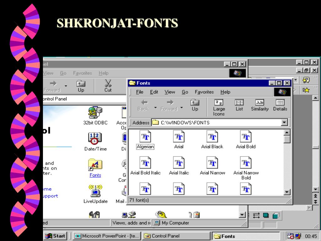
Task: Open LiveUpdate in Control Panel
Action: pyautogui.click(x=95, y=194)
